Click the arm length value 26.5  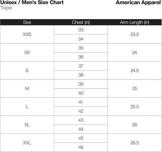pyautogui.click(x=134, y=143)
